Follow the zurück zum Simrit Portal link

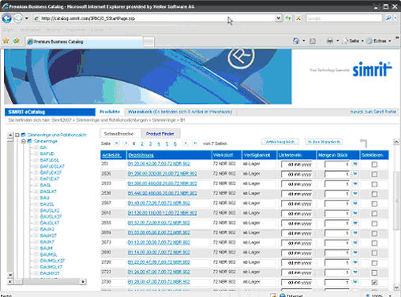[x=373, y=112]
